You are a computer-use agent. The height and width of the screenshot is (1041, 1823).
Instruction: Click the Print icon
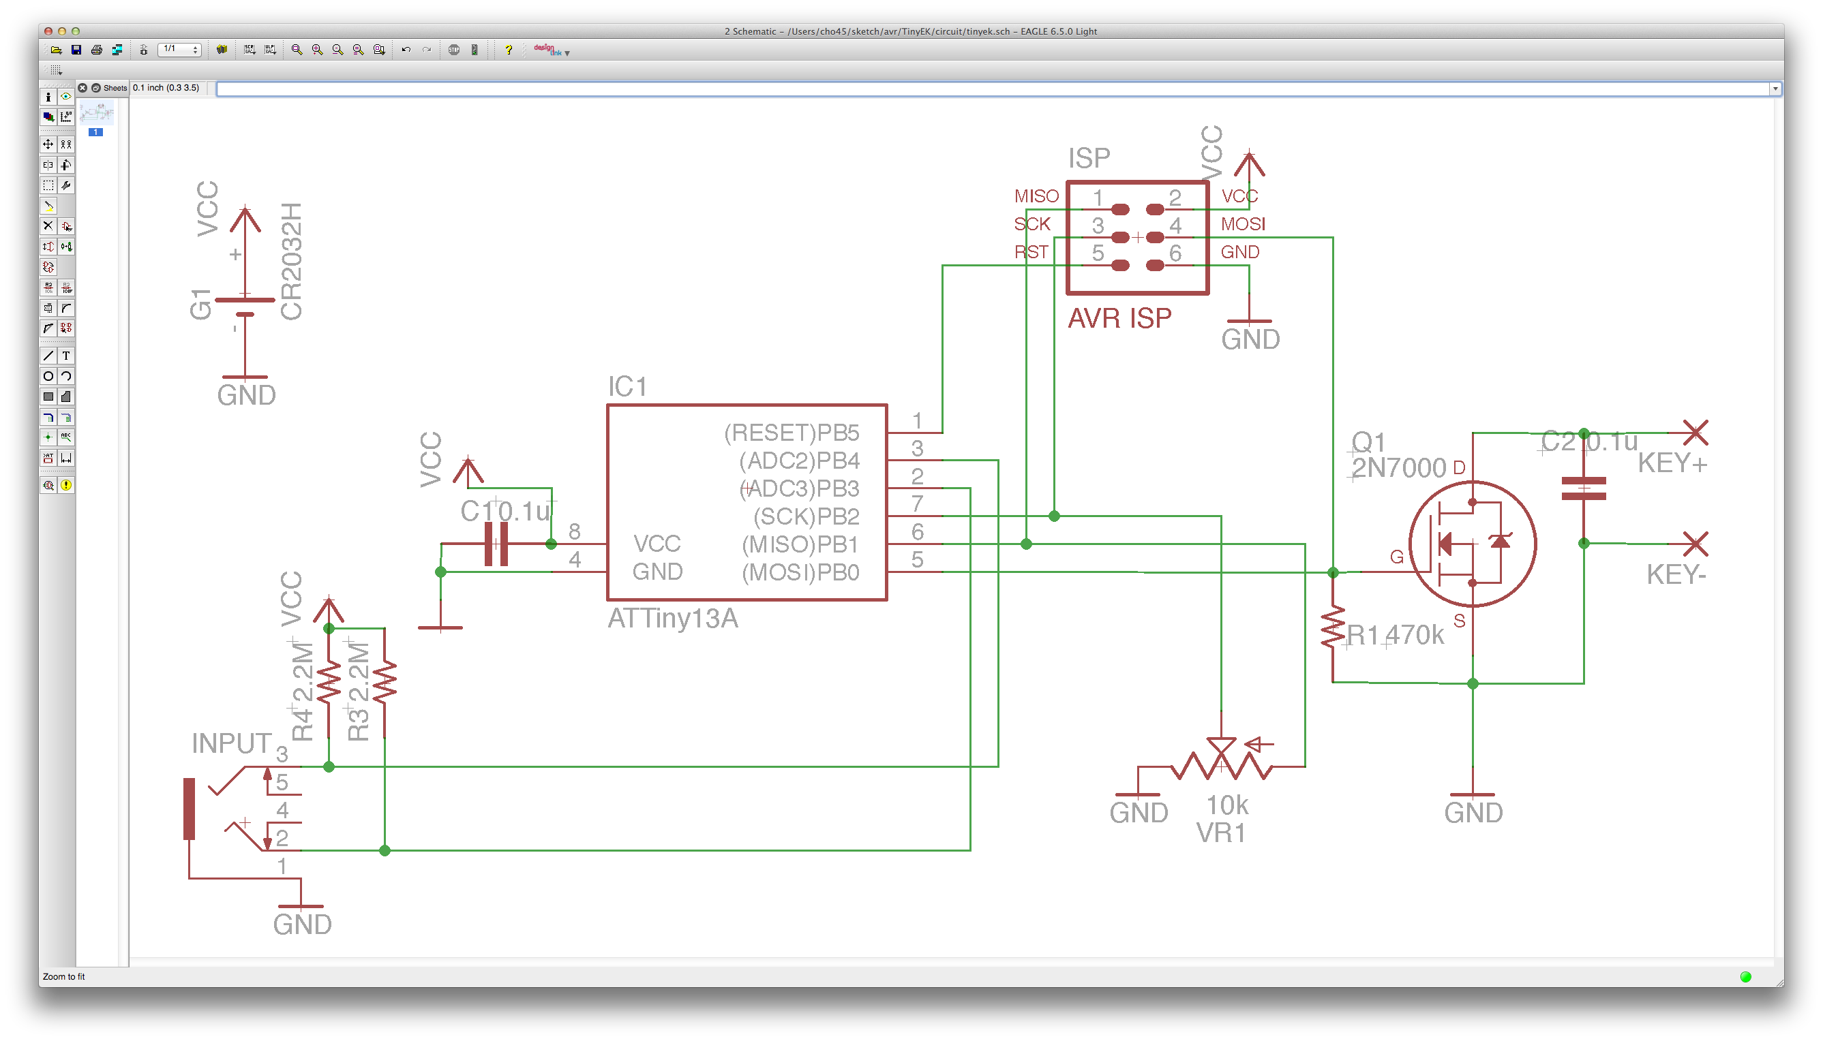tap(97, 50)
